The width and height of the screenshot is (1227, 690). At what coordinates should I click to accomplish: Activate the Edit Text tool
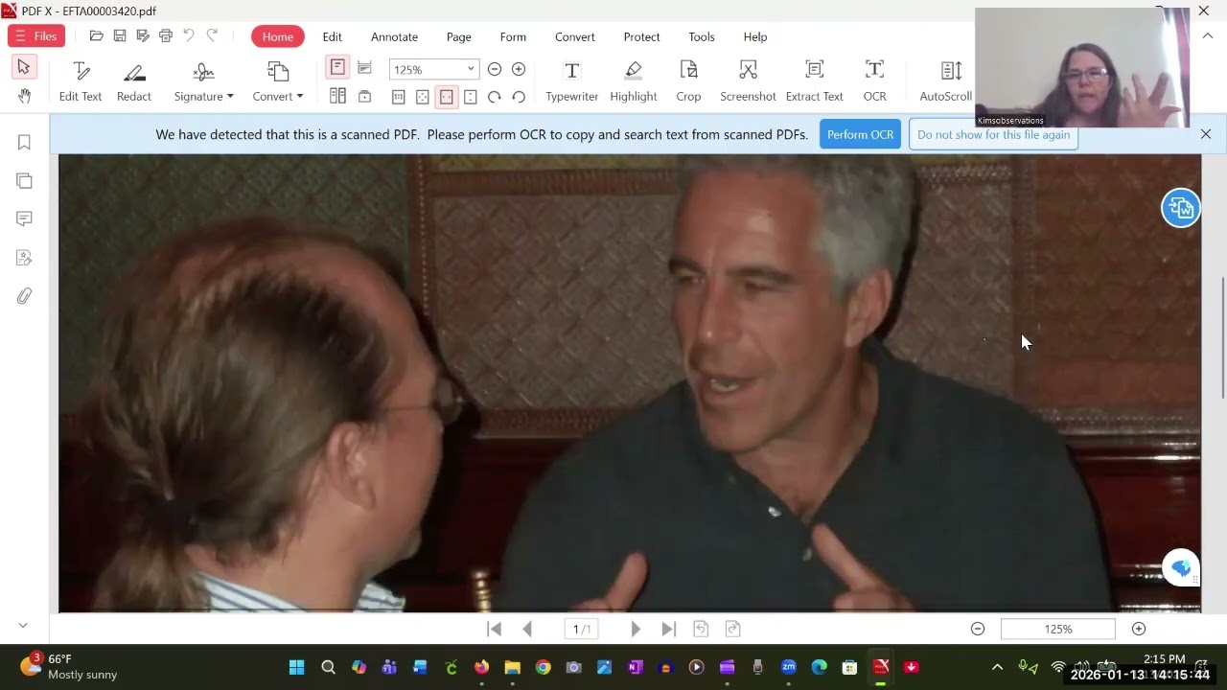pos(81,81)
